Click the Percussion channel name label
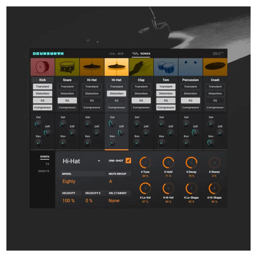This screenshot has height=257, width=257. [190, 80]
